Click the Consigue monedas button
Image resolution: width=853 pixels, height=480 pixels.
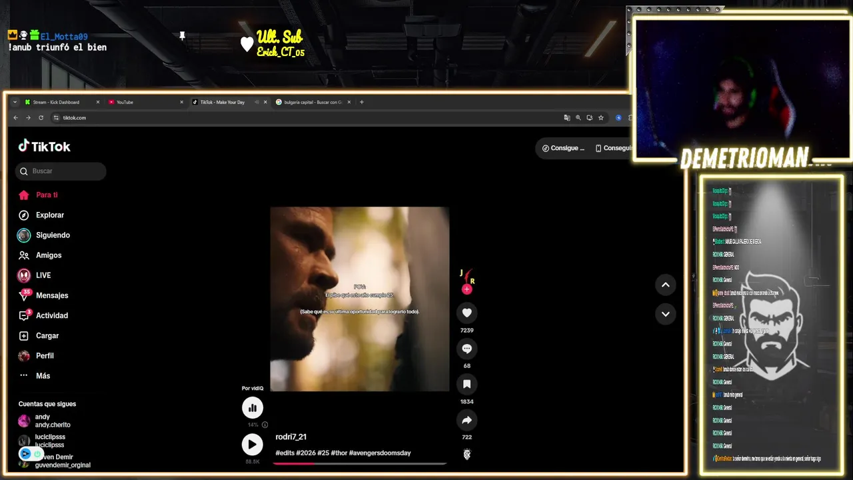(564, 148)
